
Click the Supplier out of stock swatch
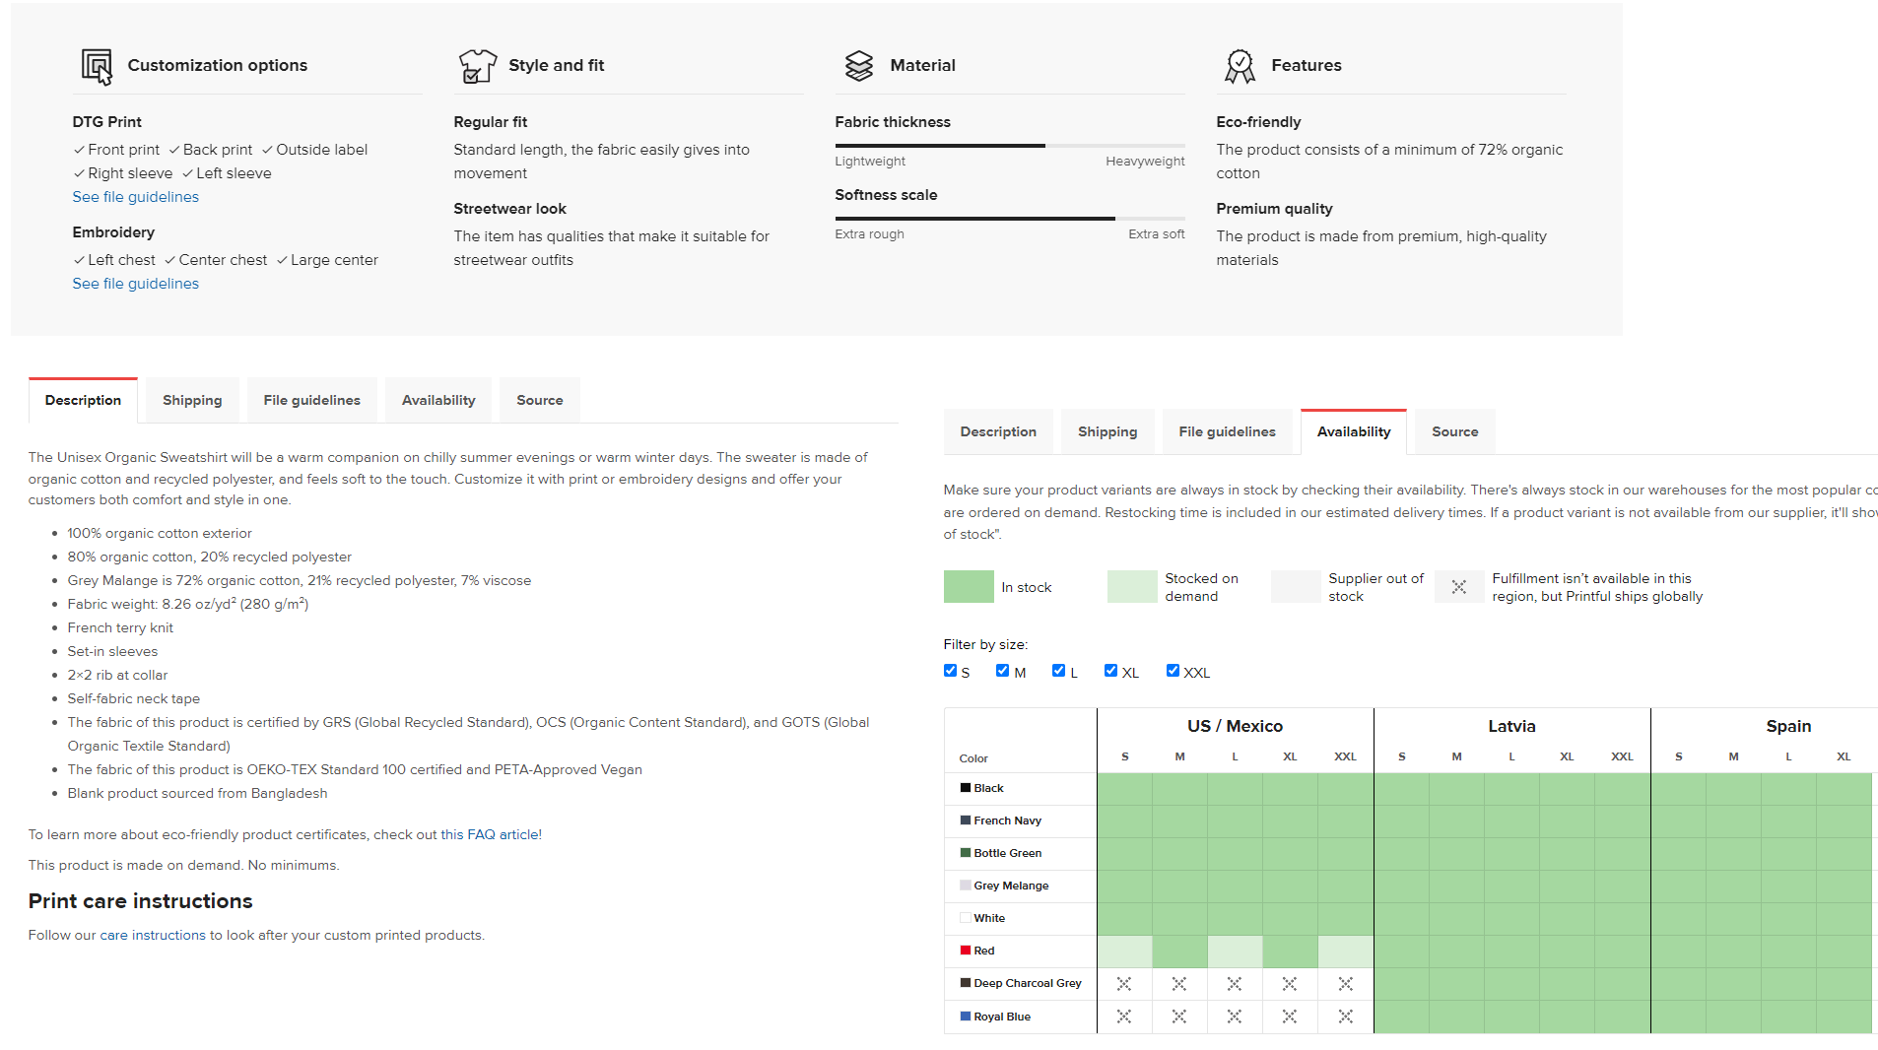(1296, 587)
